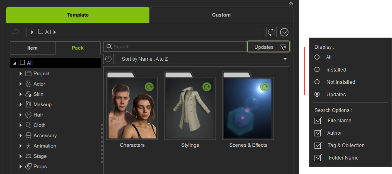Expand the Hair tree category
Screen dimensions: 392x174
(x=21, y=115)
